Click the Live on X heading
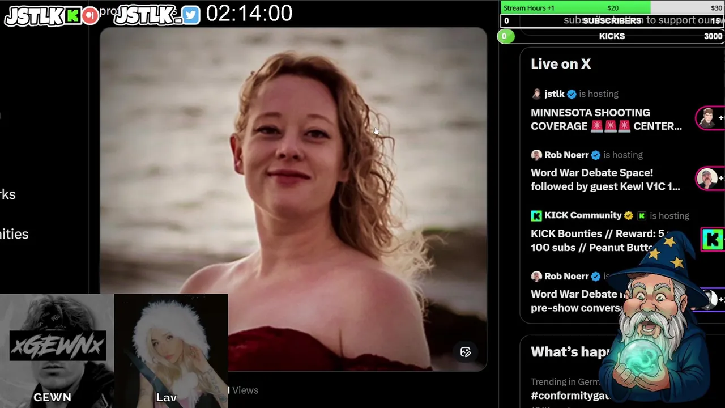Image resolution: width=725 pixels, height=408 pixels. (561, 64)
